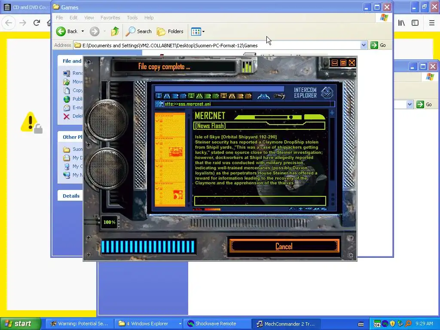This screenshot has height=330, width=440.
Task: Click the keyboard icon on the taskbar
Action: (x=361, y=324)
